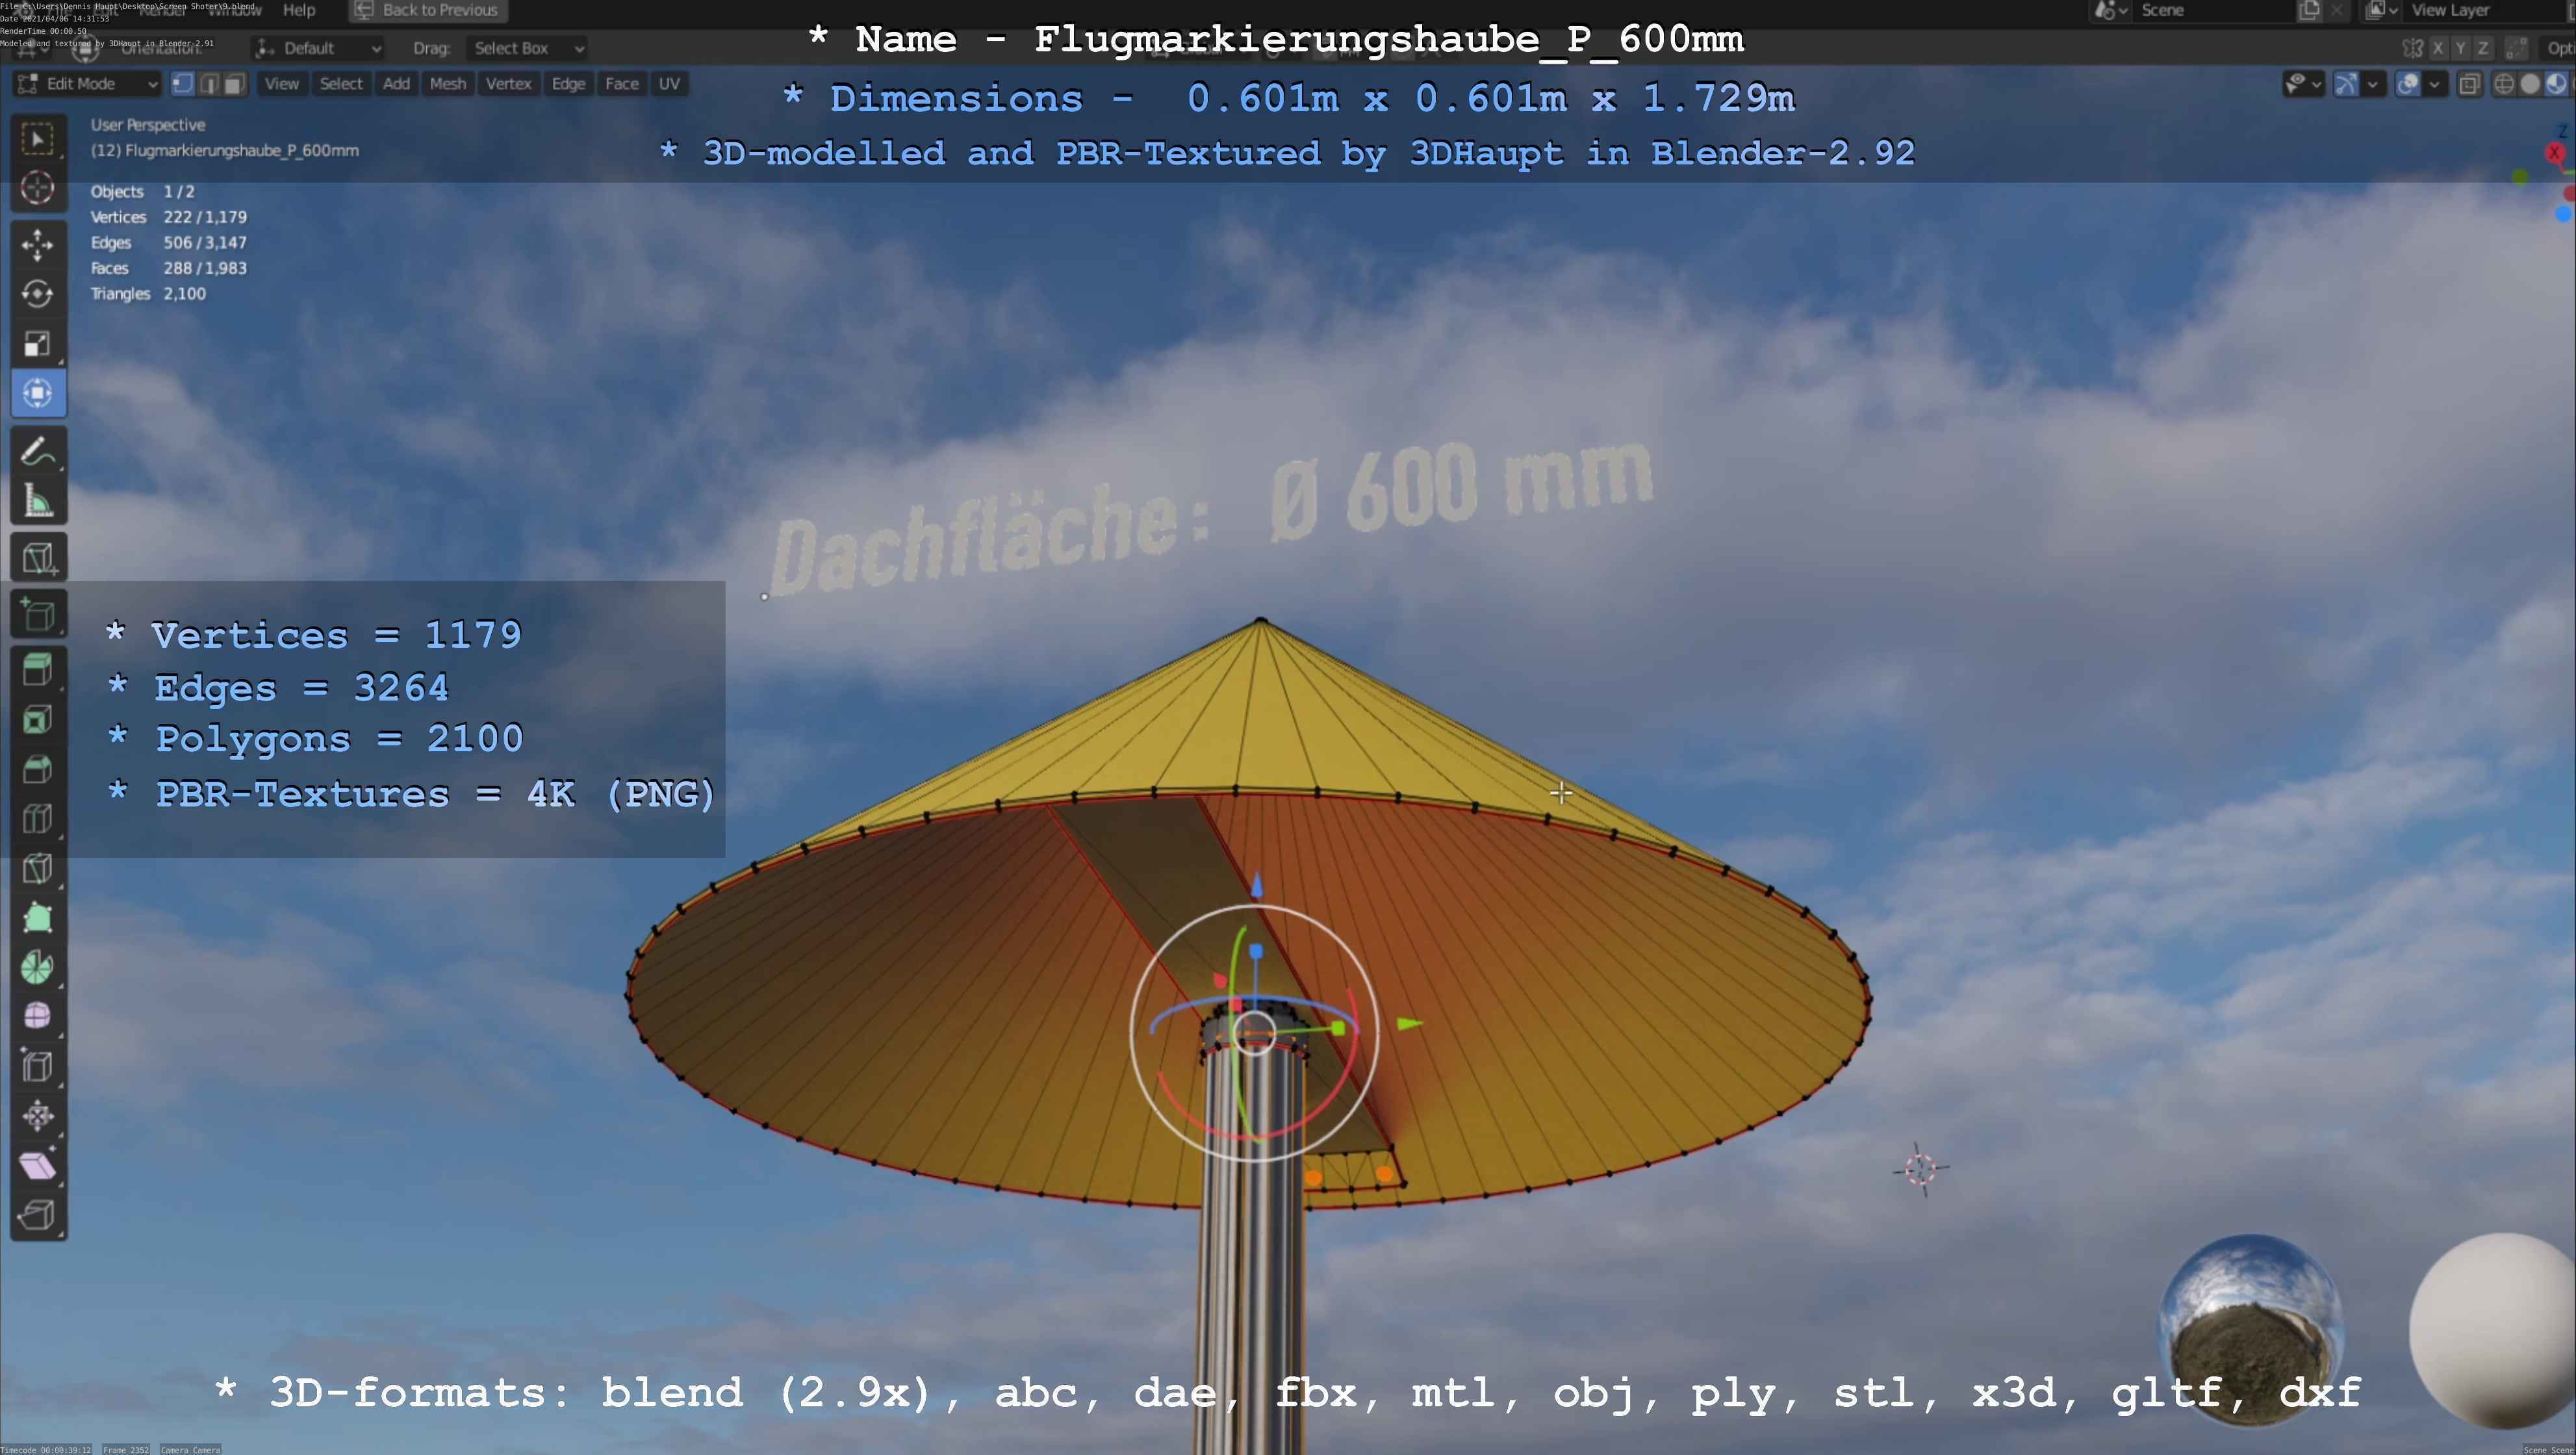
Task: Switch to solid shading
Action: coord(2530,84)
